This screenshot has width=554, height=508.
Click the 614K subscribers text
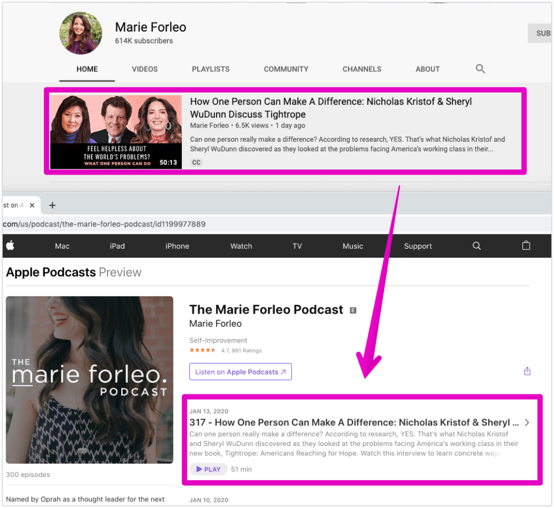pos(143,40)
